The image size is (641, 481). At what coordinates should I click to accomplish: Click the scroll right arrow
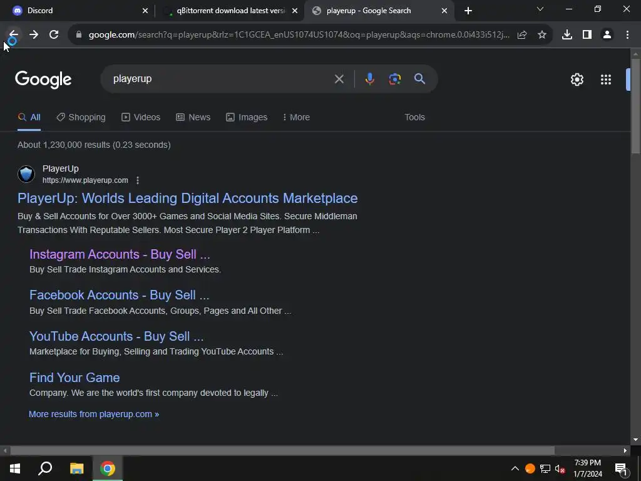click(625, 451)
